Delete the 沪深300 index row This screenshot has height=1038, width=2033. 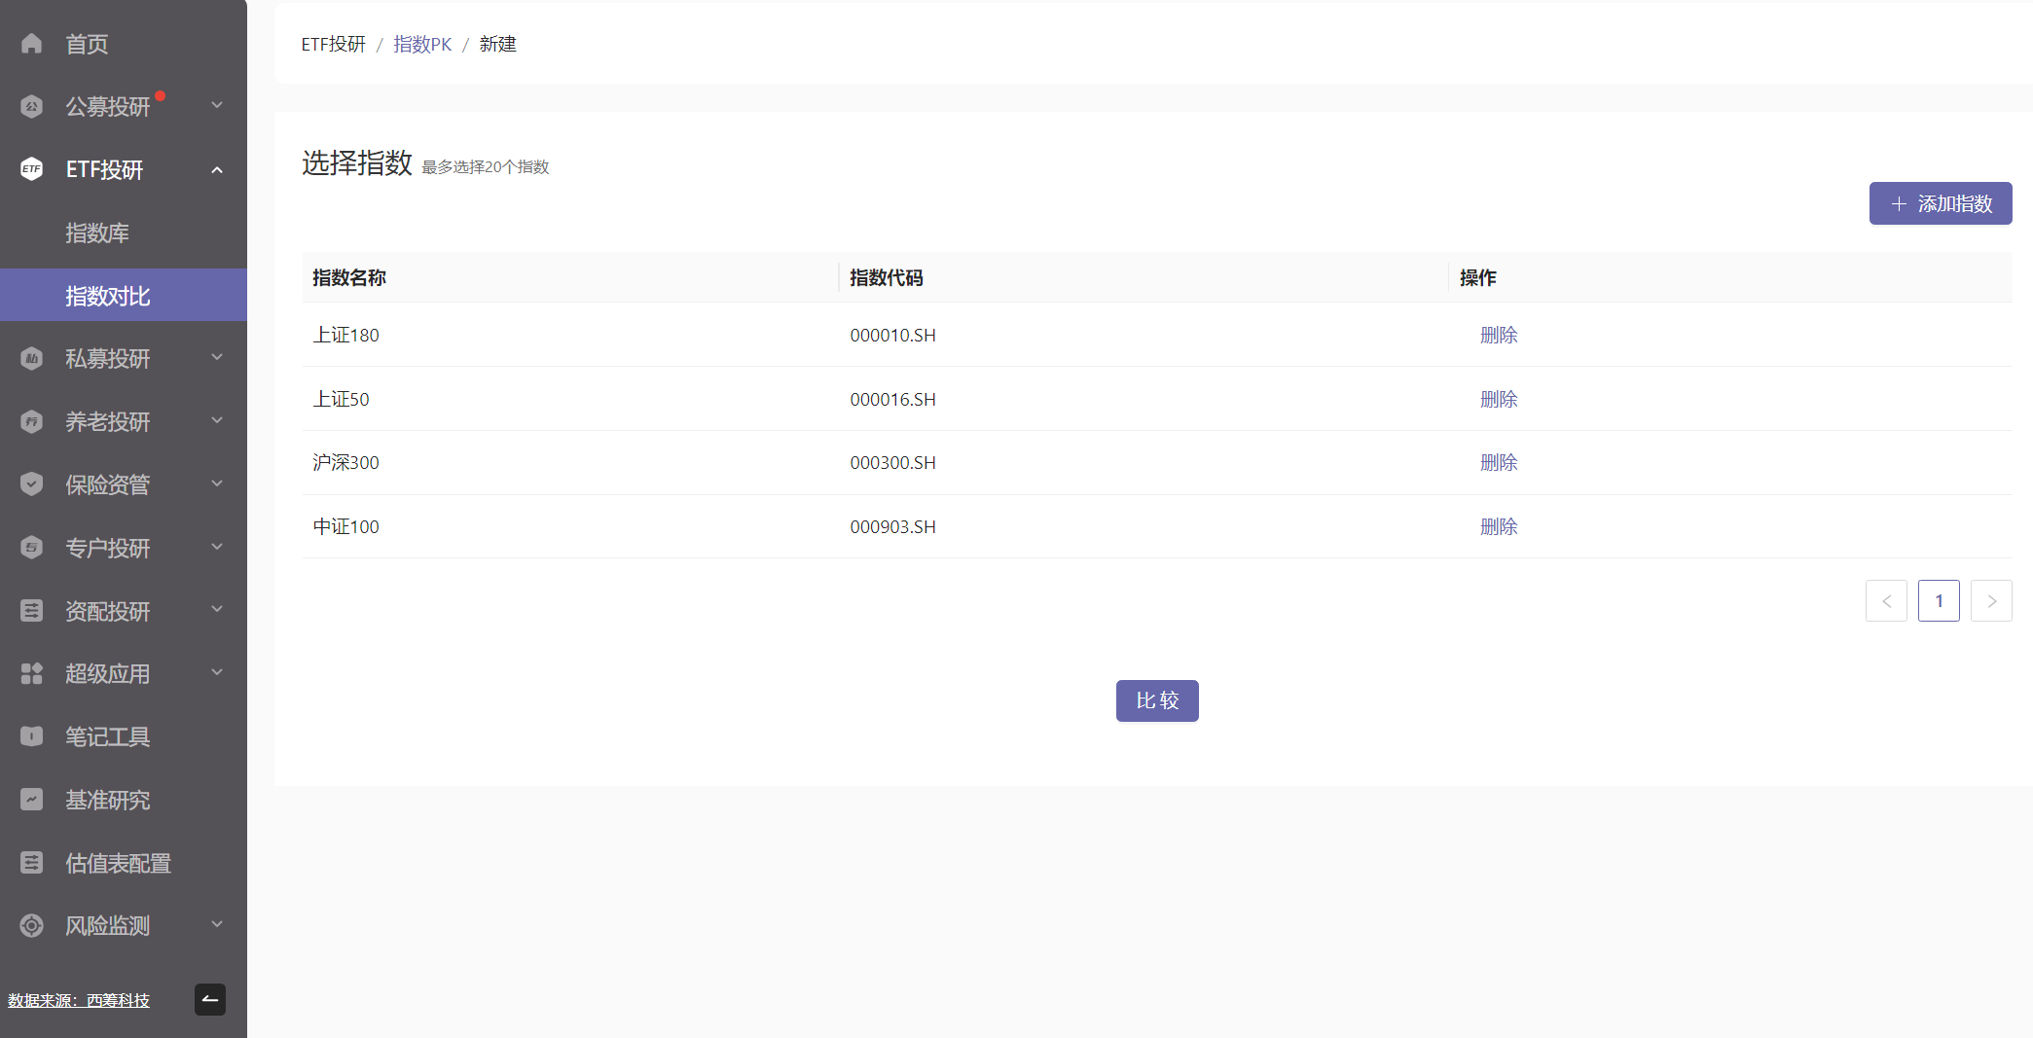1498,463
